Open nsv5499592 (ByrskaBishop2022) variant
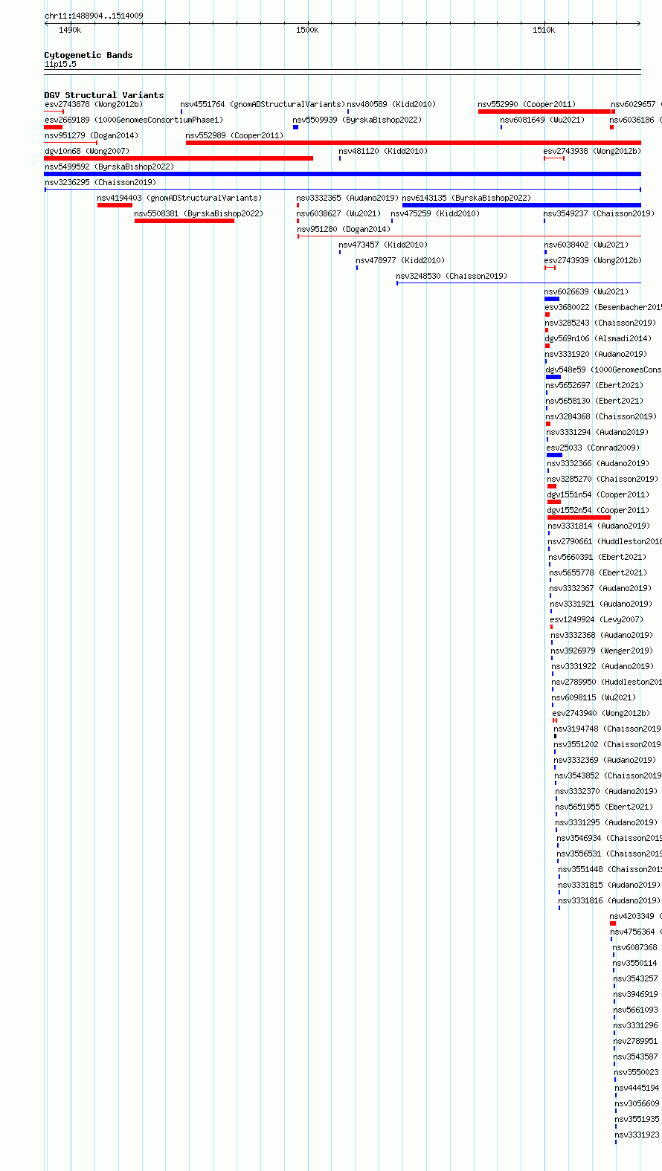The image size is (662, 1171). [109, 167]
